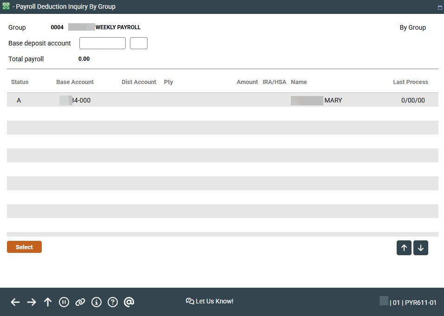Select the row for MARY
Screen dimensions: 444x316
point(222,100)
